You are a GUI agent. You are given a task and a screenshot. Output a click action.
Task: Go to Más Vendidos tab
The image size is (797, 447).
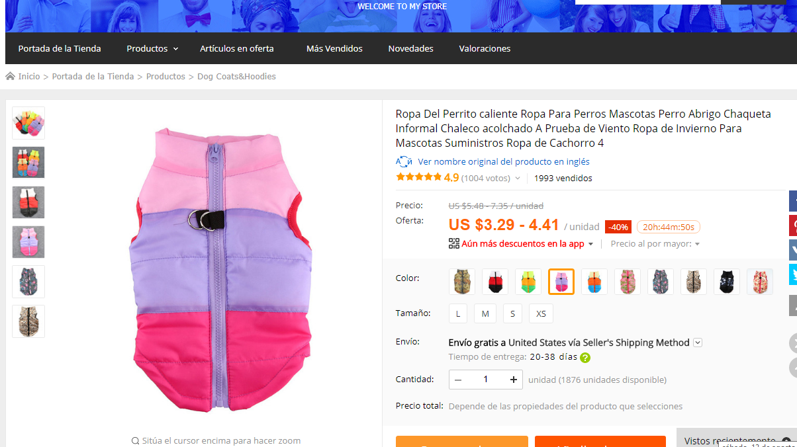point(334,48)
